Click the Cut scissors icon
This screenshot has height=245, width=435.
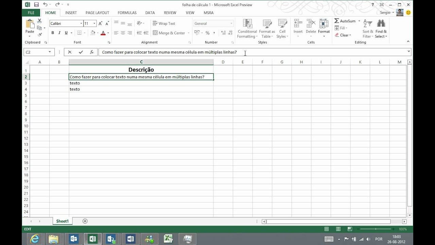coord(39,21)
